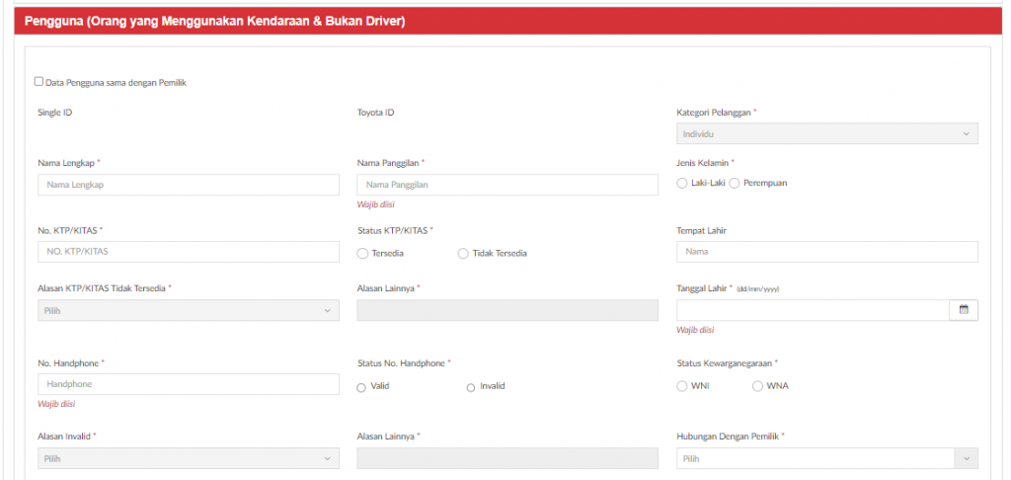Viewport: 1011px width, 480px height.
Task: Select Perempuan gender radio button
Action: coord(734,184)
